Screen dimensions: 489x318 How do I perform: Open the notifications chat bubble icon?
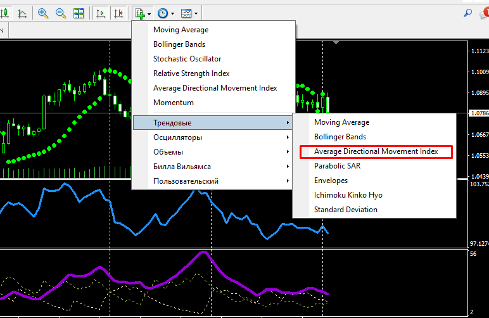click(x=485, y=13)
